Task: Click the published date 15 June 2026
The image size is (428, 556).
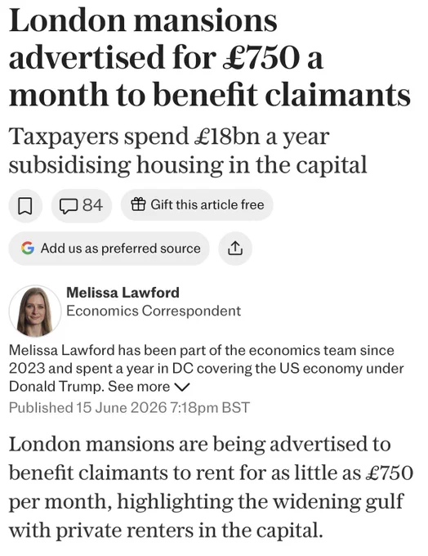Action: [121, 407]
